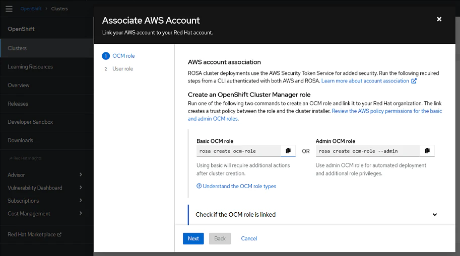Expand the Subscriptions sidebar section

tap(81, 201)
